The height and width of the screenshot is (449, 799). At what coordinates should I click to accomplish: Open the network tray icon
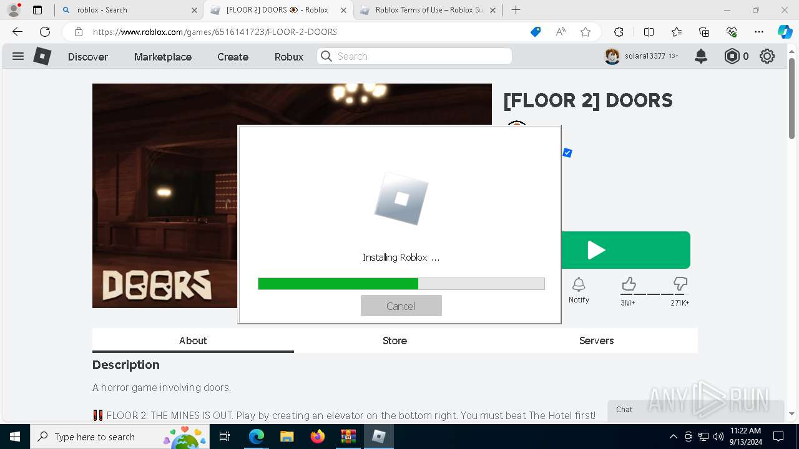703,437
